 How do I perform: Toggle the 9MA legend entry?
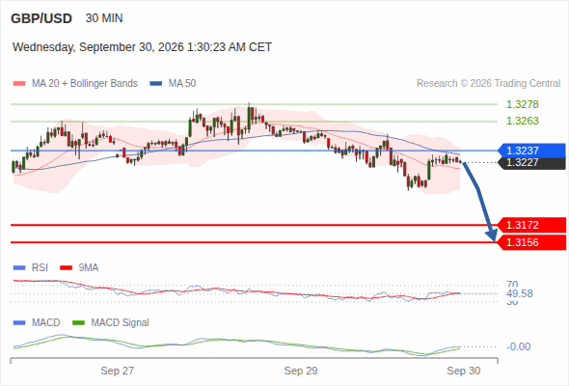pyautogui.click(x=79, y=268)
